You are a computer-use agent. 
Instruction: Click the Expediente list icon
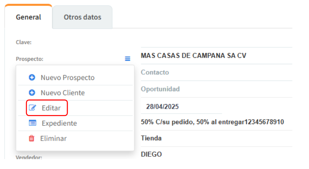(32, 123)
